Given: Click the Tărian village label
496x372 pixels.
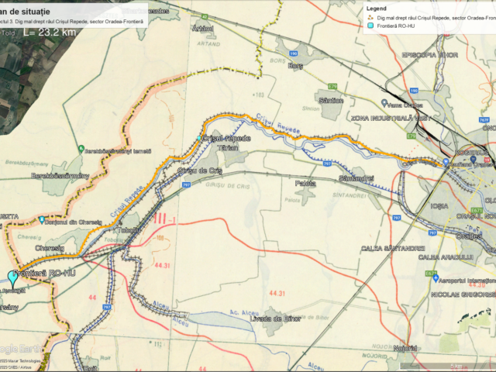Looking at the screenshot, I should click(x=228, y=148).
